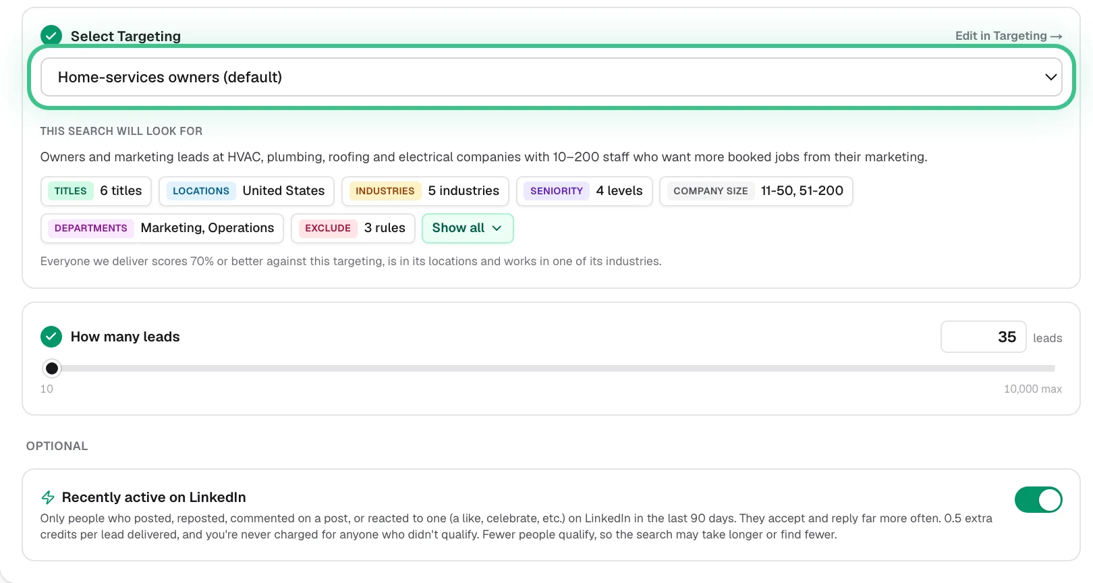Select the Company Size 11-50, 51-200 chip
Viewport: 1093px width, 583px height.
756,191
